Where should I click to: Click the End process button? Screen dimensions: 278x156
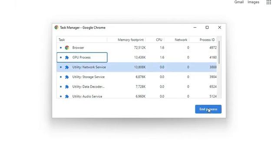[x=208, y=109]
